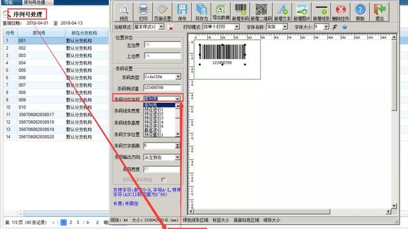Open 字体大小 font size dropdown
Image resolution: width=408 pixels, height=229 pixels.
click(326, 27)
